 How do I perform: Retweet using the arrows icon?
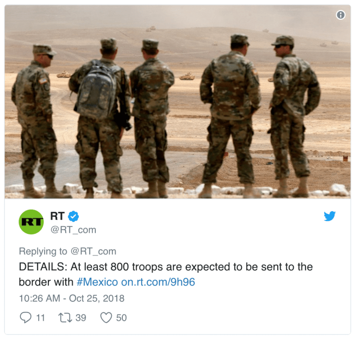coord(65,318)
